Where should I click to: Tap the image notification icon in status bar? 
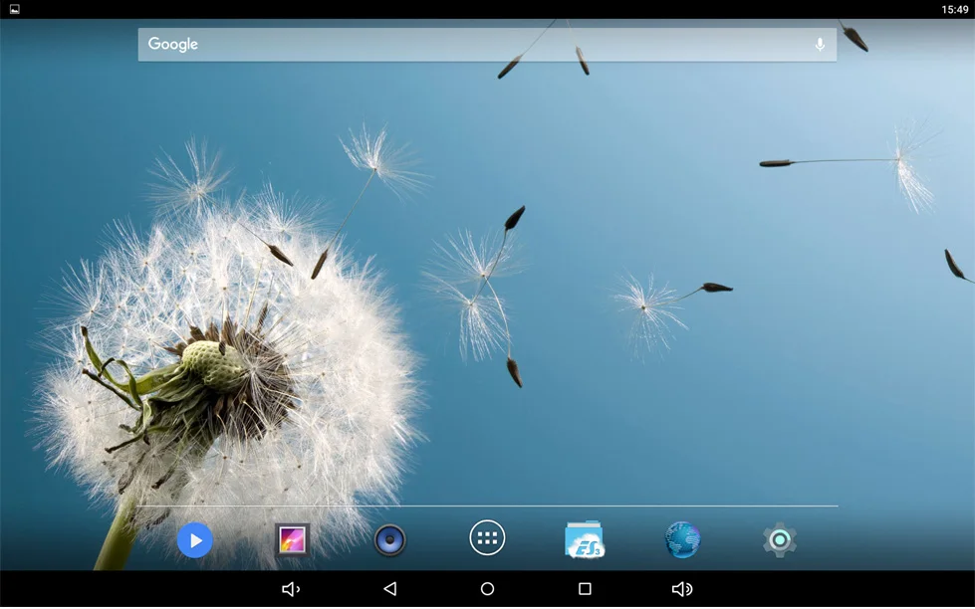pyautogui.click(x=14, y=9)
